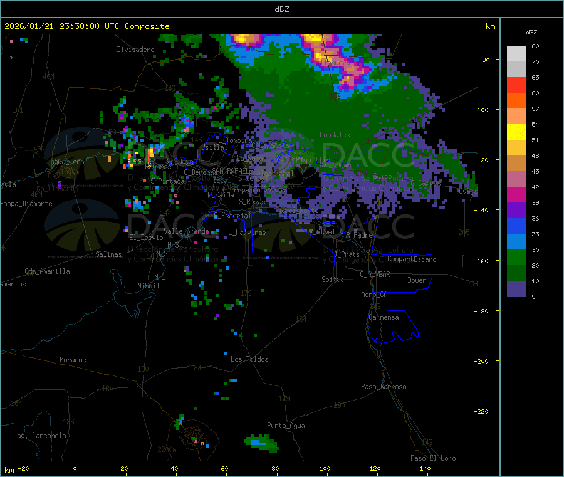Click the 'SAN_RAFAEL' place label
Image resolution: width=564 pixels, height=477 pixels.
(x=230, y=170)
